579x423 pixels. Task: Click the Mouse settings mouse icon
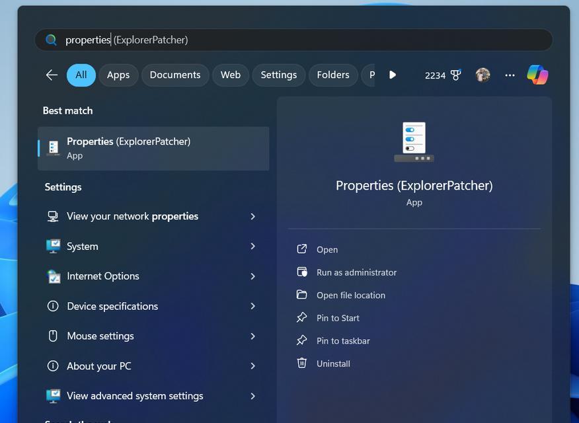click(53, 336)
